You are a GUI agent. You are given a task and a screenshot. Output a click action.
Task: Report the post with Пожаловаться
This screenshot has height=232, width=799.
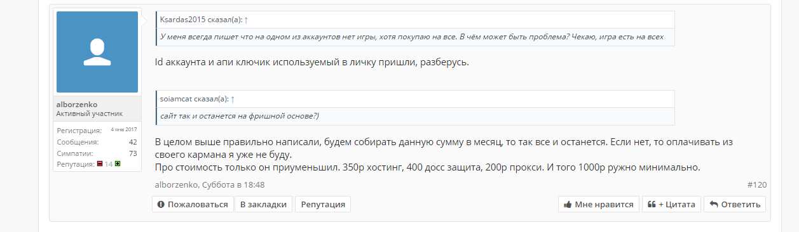point(193,204)
